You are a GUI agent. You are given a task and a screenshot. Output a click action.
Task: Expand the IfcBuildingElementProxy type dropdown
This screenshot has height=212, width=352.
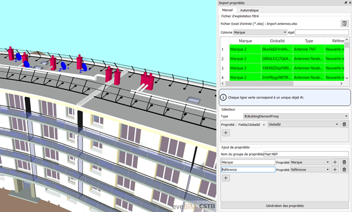pyautogui.click(x=296, y=116)
